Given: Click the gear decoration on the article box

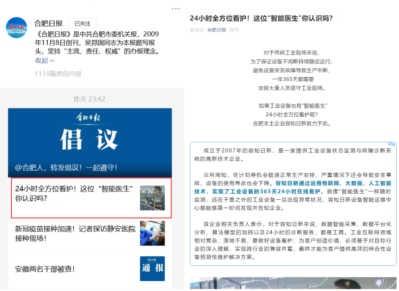Looking at the screenshot, I should (x=391, y=144).
